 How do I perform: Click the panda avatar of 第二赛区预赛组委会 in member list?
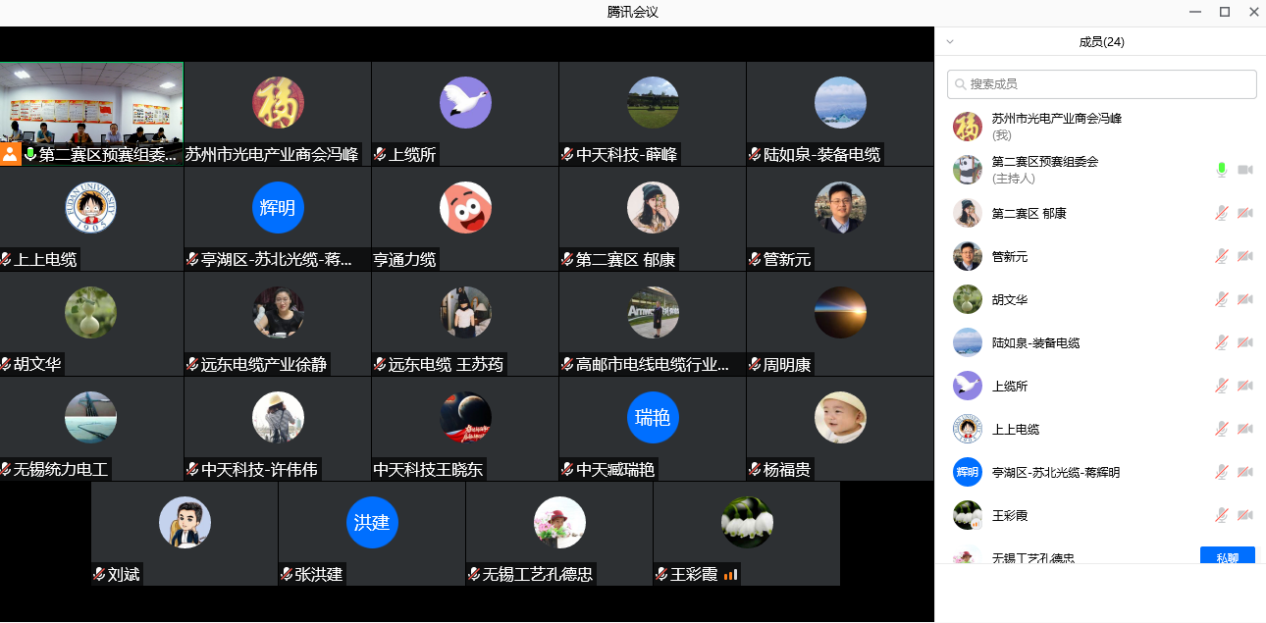click(968, 170)
